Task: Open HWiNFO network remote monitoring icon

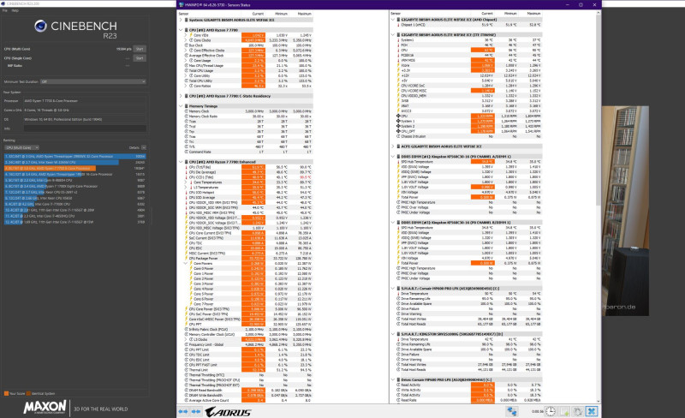Action: (511, 411)
